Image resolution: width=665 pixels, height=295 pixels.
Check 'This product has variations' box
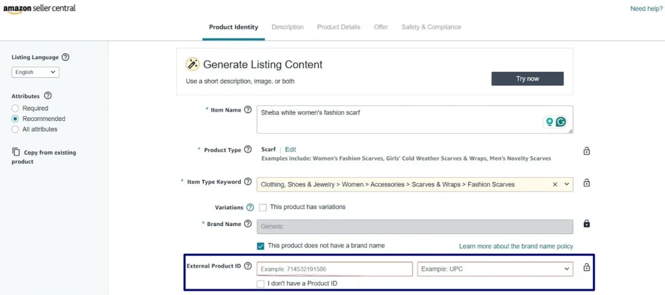[262, 207]
